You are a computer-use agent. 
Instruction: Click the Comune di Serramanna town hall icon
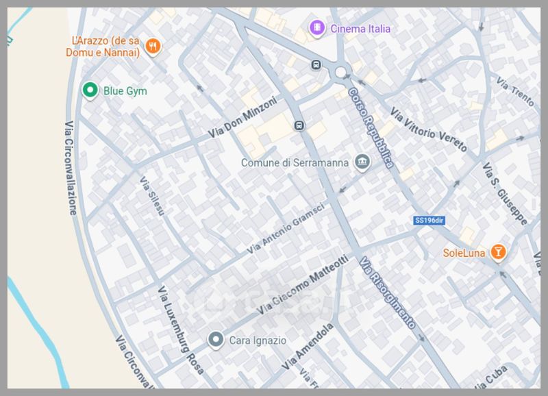[x=362, y=162]
